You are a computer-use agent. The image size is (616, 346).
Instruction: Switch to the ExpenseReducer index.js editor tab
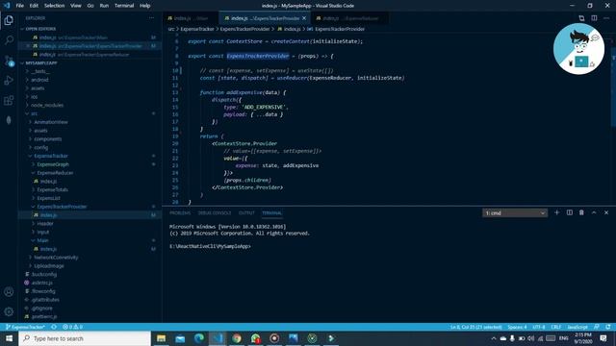click(348, 18)
